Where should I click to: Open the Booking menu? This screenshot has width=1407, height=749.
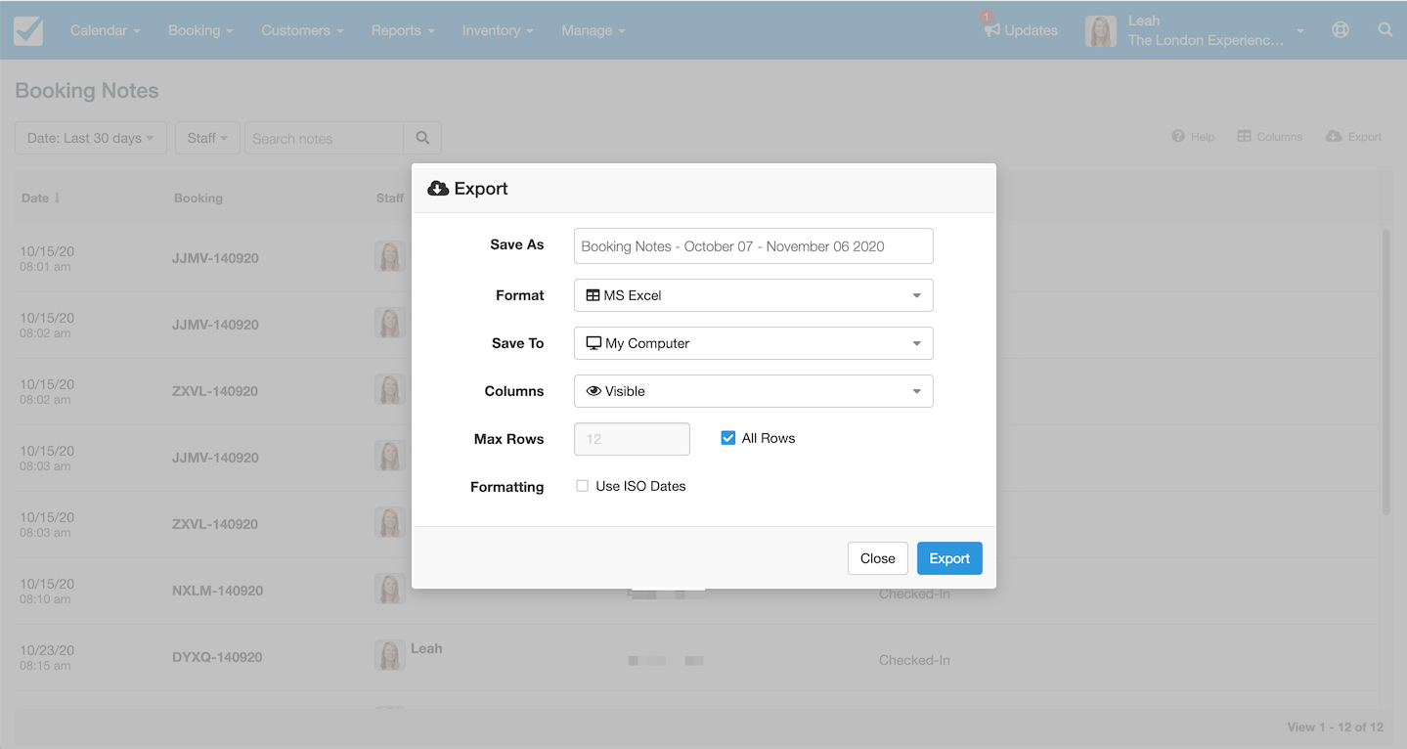click(x=200, y=30)
